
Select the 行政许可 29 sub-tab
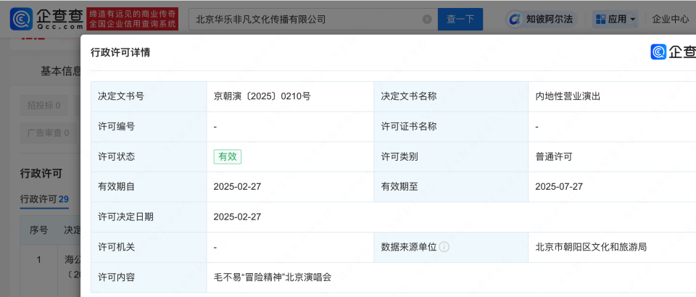tap(44, 199)
